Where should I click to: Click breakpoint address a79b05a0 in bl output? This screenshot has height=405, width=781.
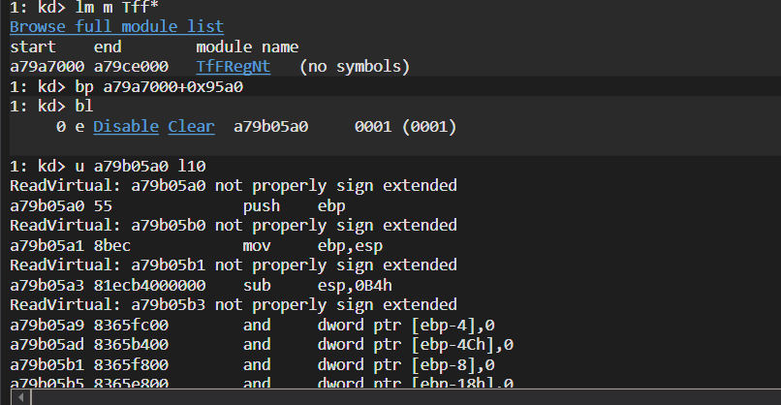point(271,126)
